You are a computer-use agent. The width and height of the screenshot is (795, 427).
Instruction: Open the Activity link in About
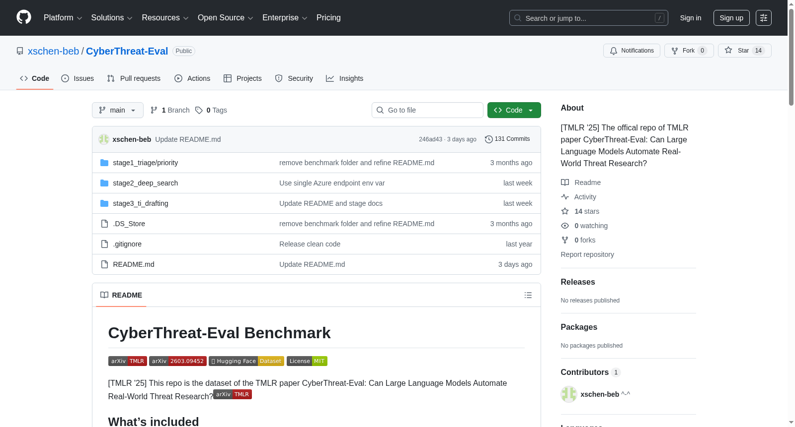(x=578, y=197)
